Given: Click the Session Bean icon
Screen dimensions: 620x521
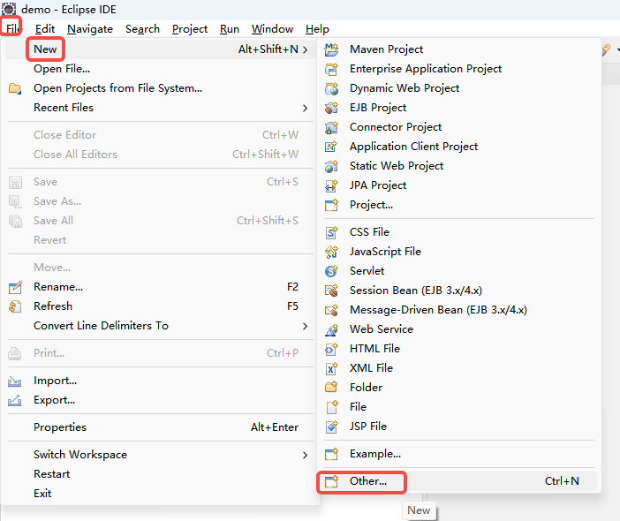Looking at the screenshot, I should (x=331, y=291).
